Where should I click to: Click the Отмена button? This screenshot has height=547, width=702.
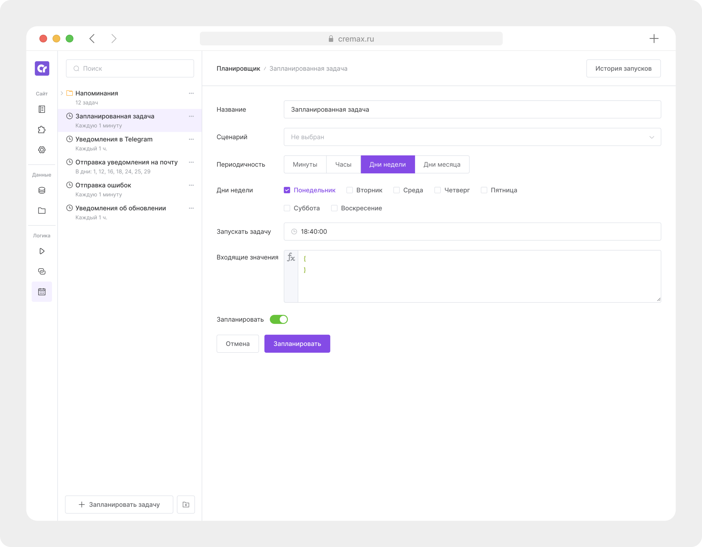point(238,344)
